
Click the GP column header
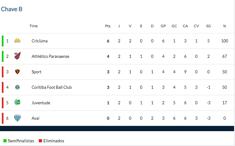[x=163, y=26]
